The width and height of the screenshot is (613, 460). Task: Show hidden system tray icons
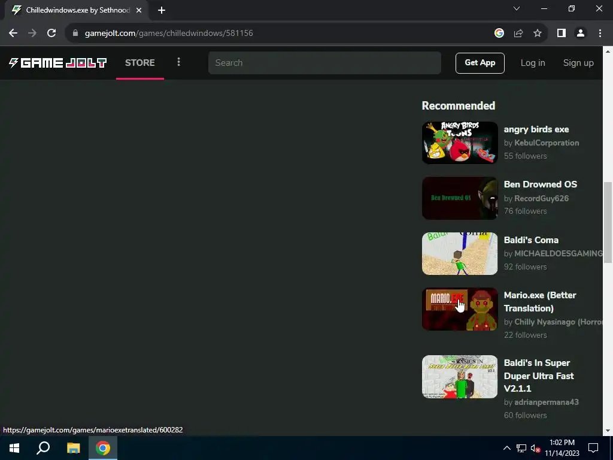pos(506,448)
